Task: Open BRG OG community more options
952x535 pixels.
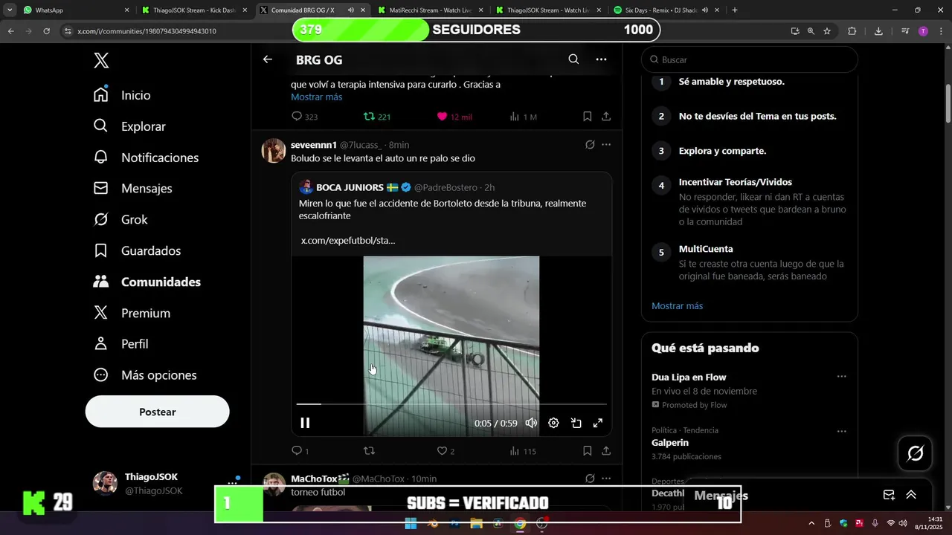Action: point(601,59)
